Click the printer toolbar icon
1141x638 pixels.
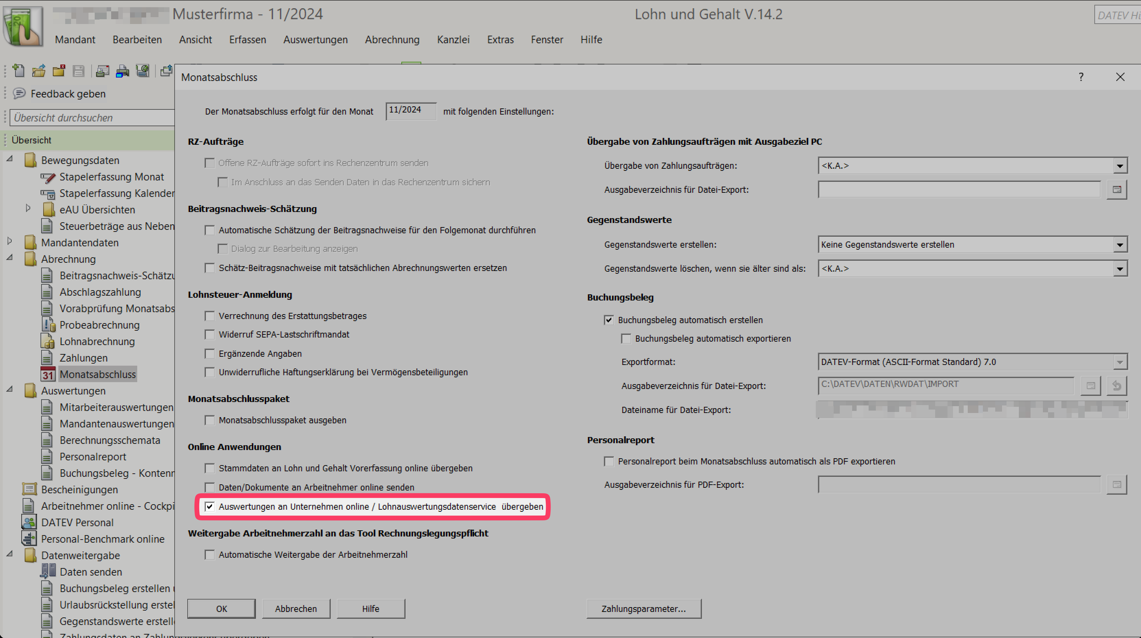(122, 71)
